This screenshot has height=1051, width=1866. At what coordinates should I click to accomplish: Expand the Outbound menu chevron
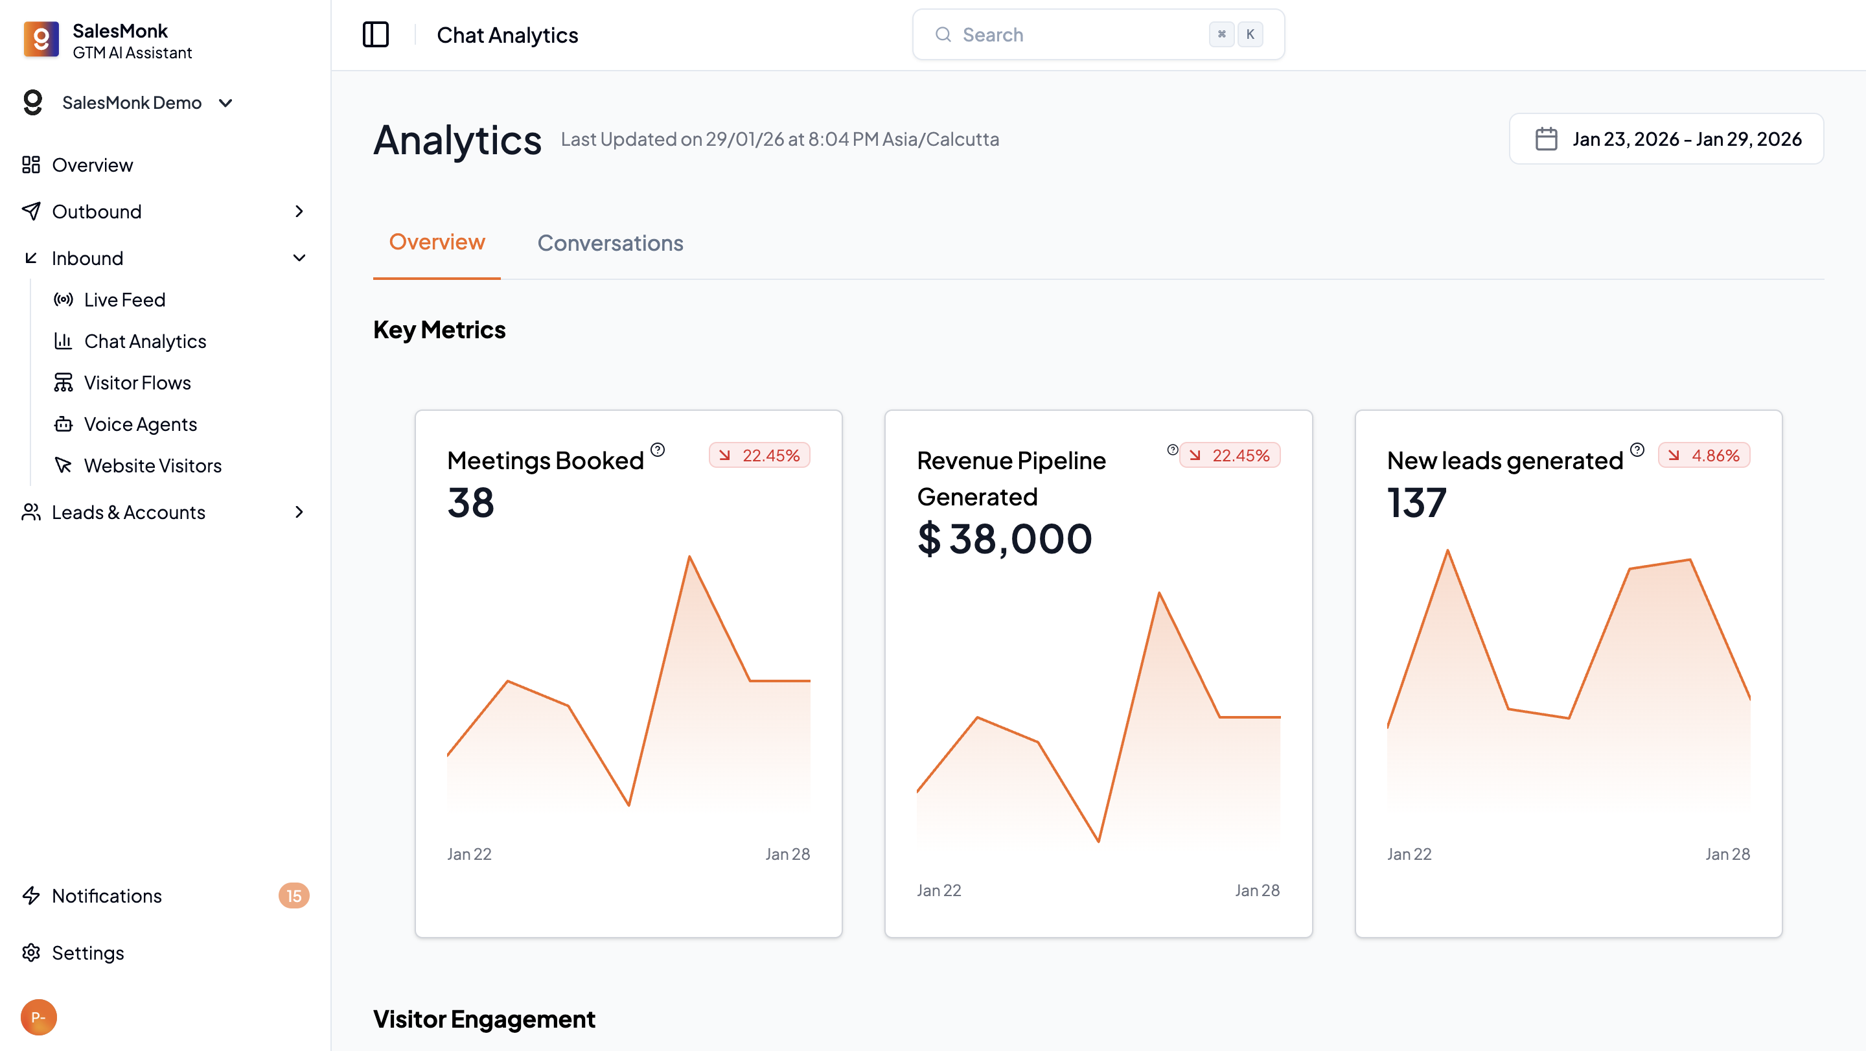299,211
